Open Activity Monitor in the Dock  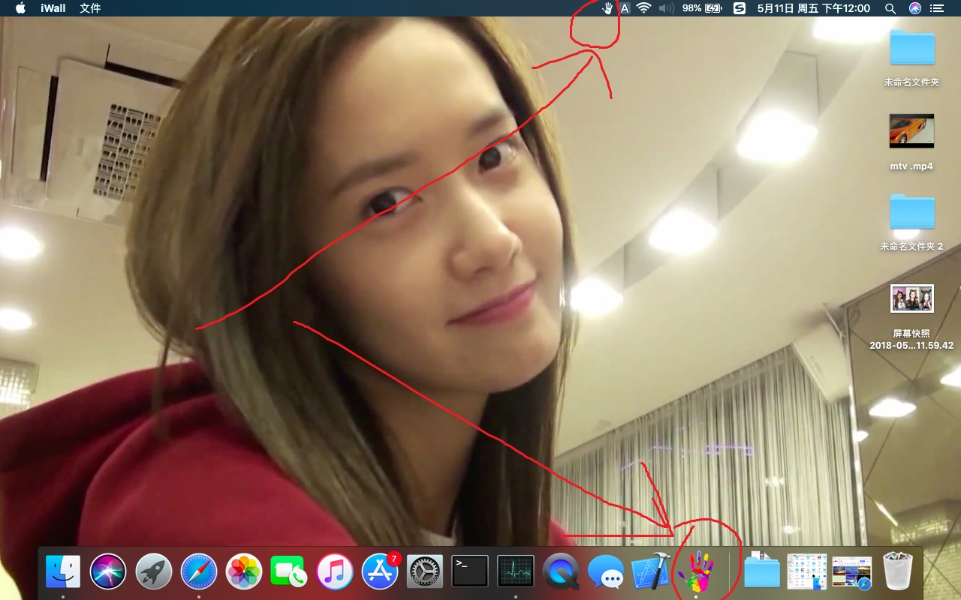click(x=515, y=571)
